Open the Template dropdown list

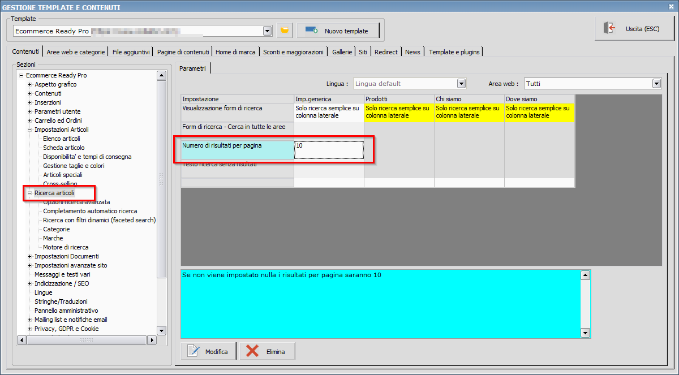(x=267, y=31)
